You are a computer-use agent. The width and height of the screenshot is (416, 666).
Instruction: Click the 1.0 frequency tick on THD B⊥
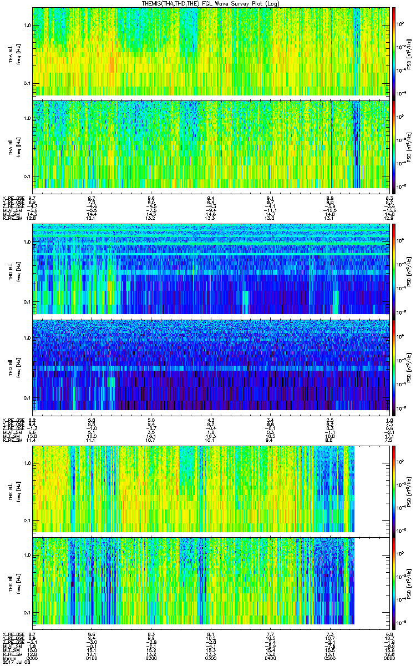(26, 243)
